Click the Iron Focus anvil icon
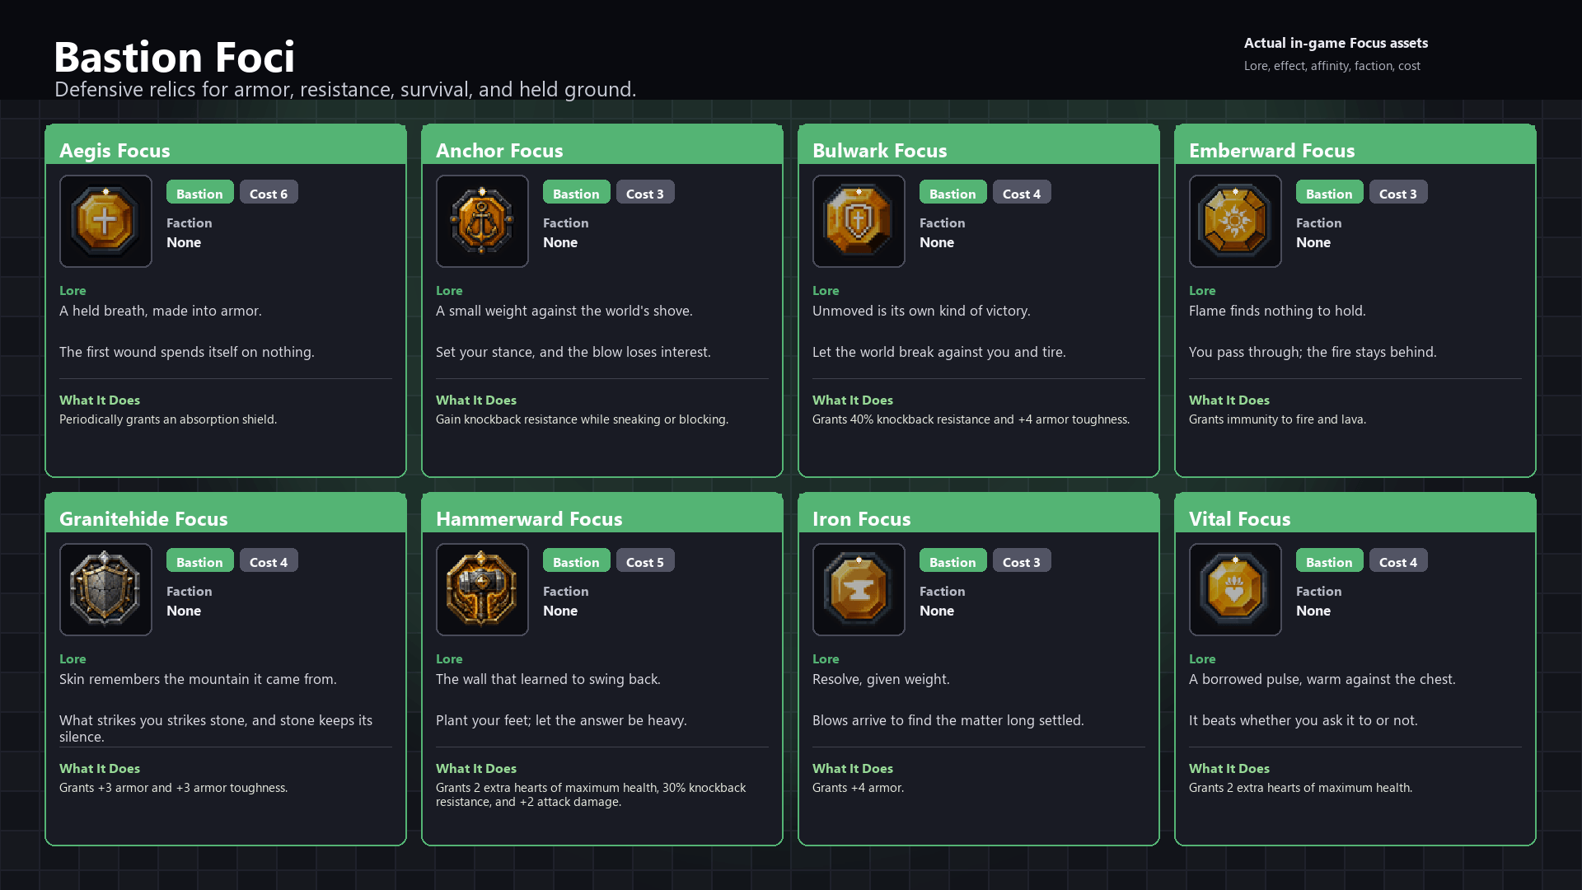This screenshot has height=890, width=1582. point(859,589)
